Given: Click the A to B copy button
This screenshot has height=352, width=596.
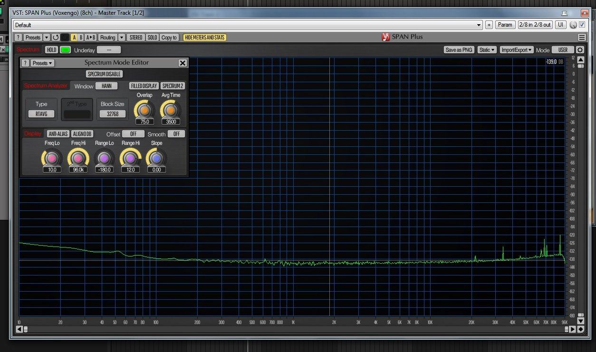Looking at the screenshot, I should 91,37.
